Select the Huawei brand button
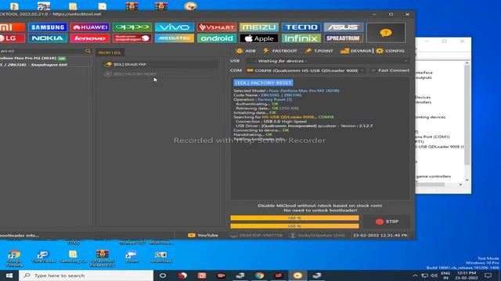The image size is (501, 281). (x=90, y=27)
